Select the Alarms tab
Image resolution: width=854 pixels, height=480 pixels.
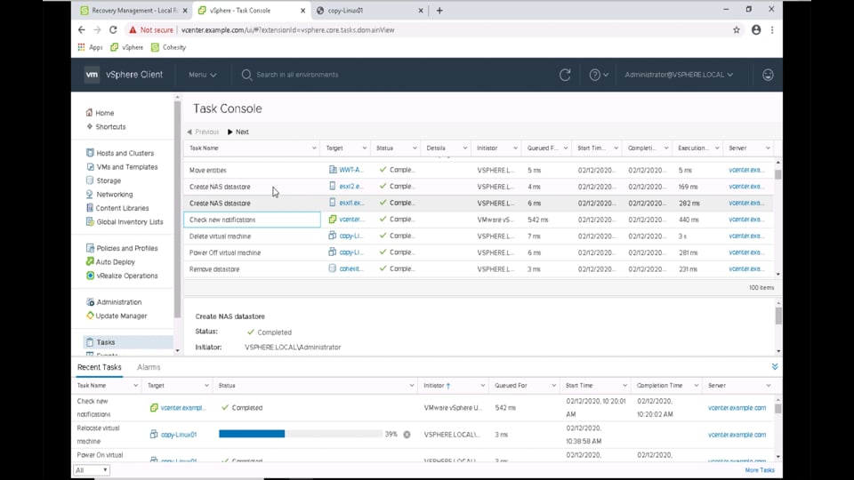pos(149,367)
